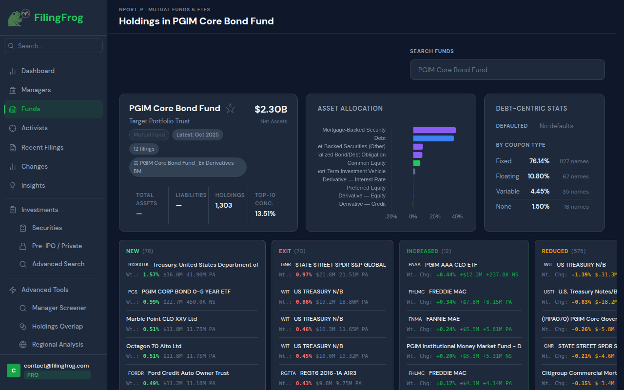Click the SEARCH FUNDS input field

[507, 70]
